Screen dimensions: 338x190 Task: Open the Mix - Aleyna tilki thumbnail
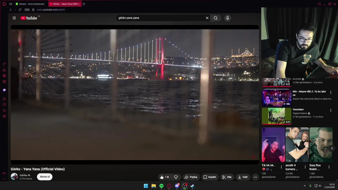click(276, 98)
